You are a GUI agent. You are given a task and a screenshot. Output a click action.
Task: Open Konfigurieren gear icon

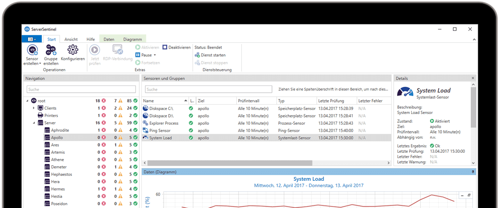73,50
